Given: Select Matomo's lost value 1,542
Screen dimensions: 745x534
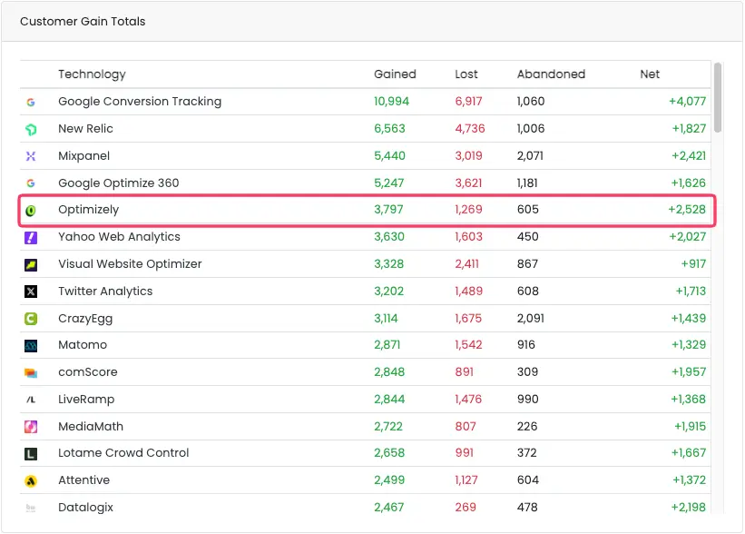Looking at the screenshot, I should (x=468, y=344).
